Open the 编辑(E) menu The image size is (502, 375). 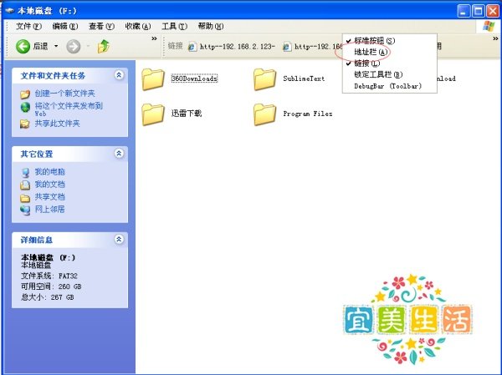click(x=65, y=26)
